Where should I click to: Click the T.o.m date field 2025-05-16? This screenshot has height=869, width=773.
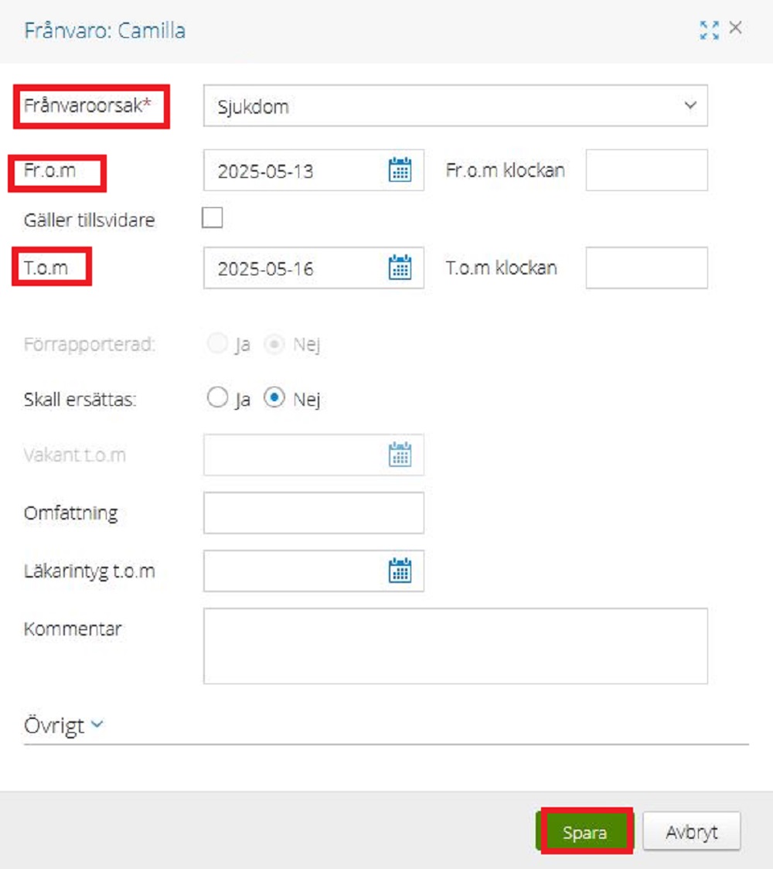pos(294,268)
